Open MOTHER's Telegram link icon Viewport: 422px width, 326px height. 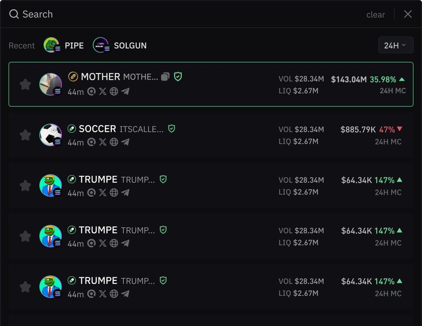tap(125, 92)
